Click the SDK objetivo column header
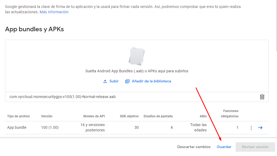This screenshot has height=156, width=277. pos(129,116)
